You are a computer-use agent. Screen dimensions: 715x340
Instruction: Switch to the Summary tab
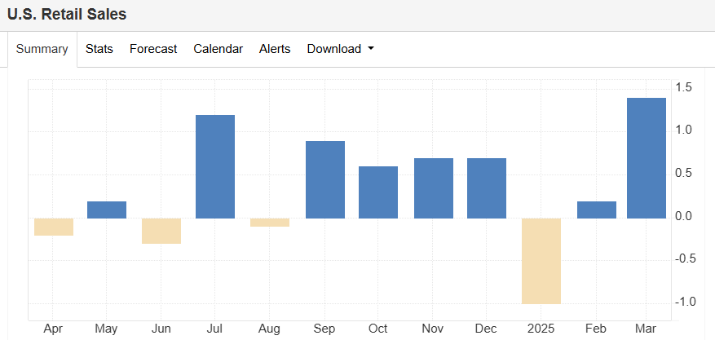(42, 49)
